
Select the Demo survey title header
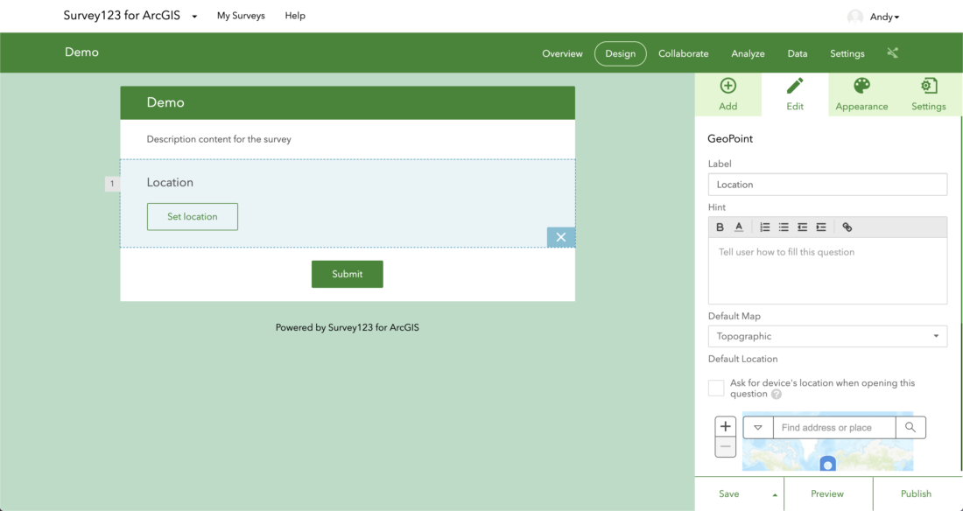click(x=348, y=102)
